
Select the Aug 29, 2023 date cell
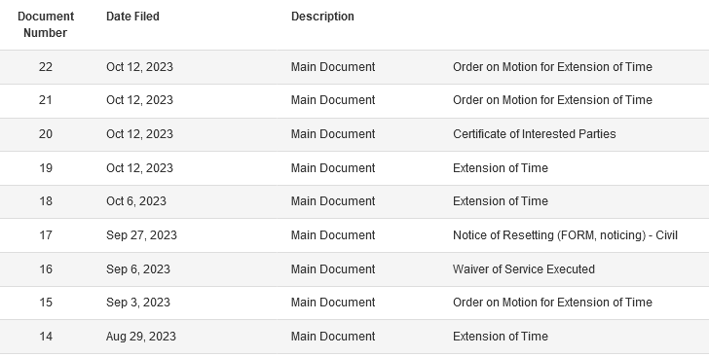141,337
